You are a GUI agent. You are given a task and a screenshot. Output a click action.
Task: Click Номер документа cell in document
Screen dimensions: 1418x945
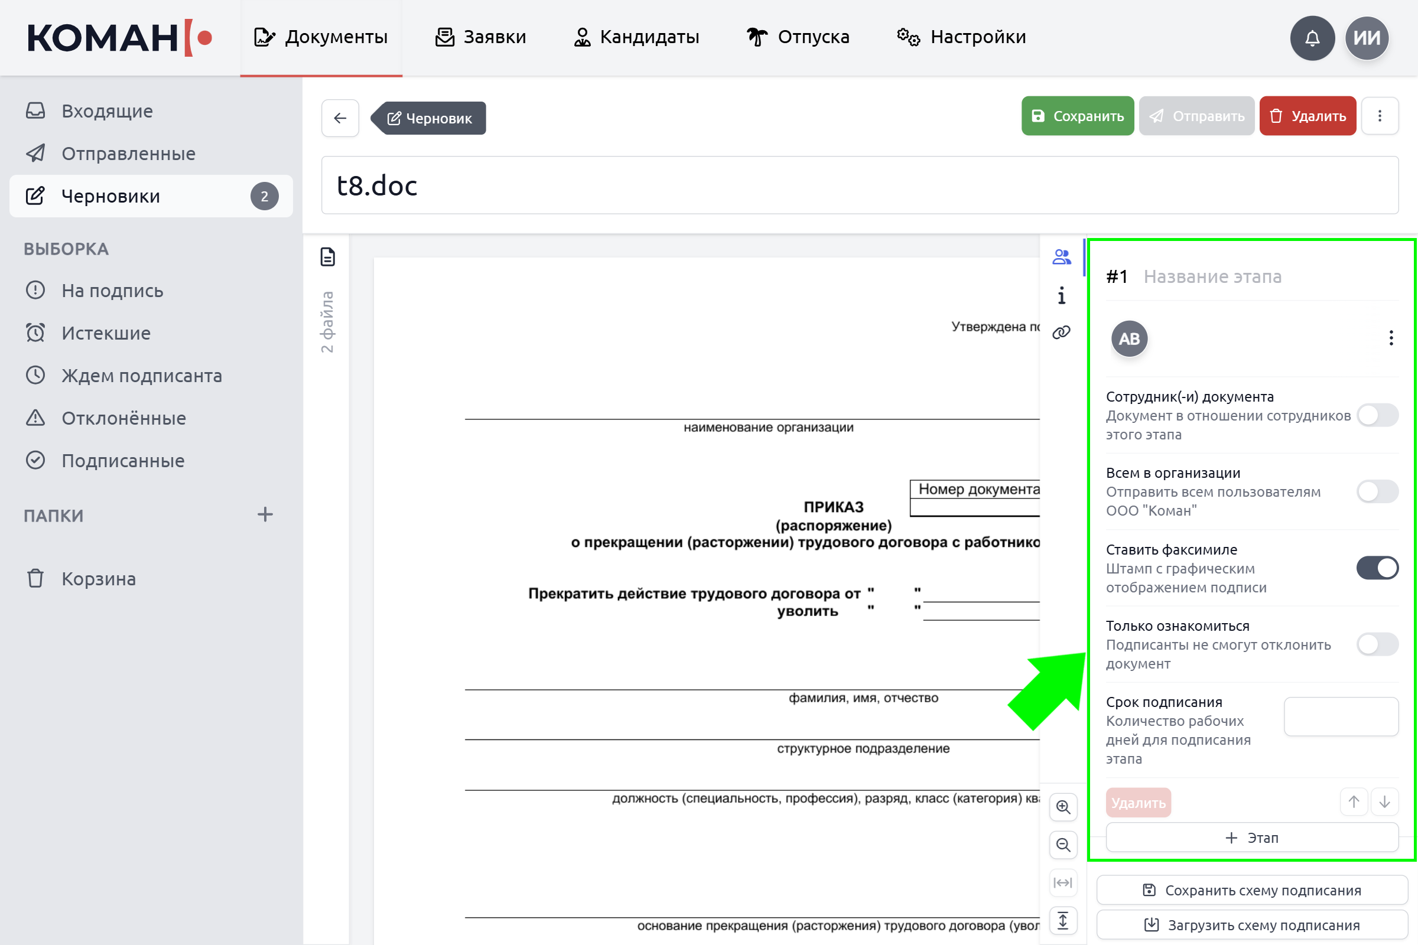[x=975, y=490]
